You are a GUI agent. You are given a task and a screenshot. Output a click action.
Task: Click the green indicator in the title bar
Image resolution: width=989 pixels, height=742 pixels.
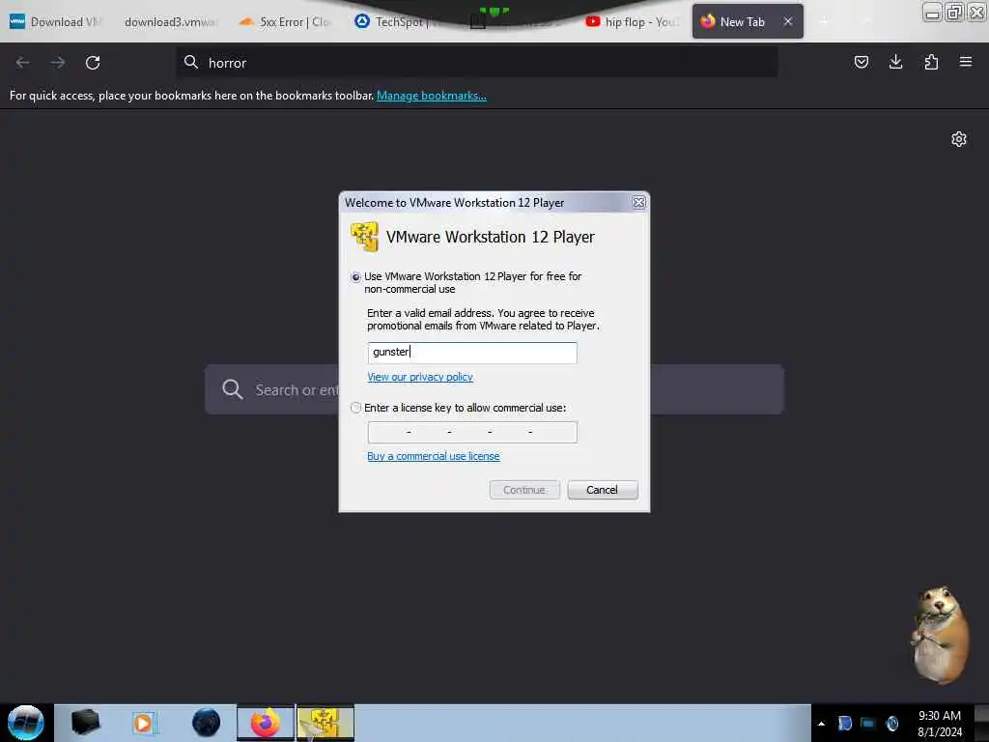[494, 11]
